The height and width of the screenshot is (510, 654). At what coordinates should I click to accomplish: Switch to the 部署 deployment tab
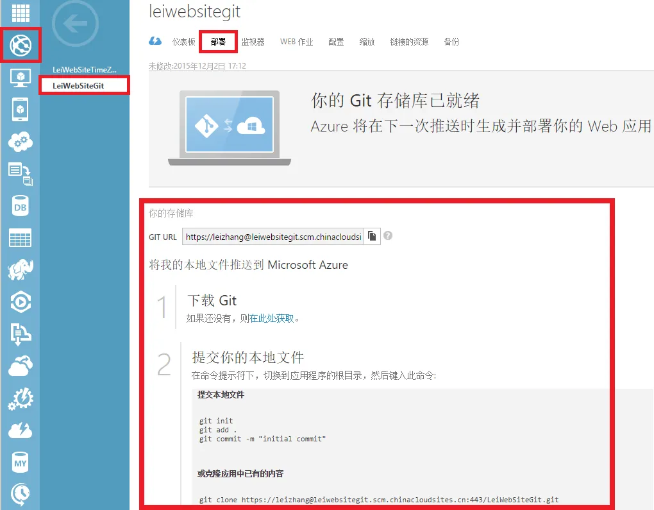(218, 42)
